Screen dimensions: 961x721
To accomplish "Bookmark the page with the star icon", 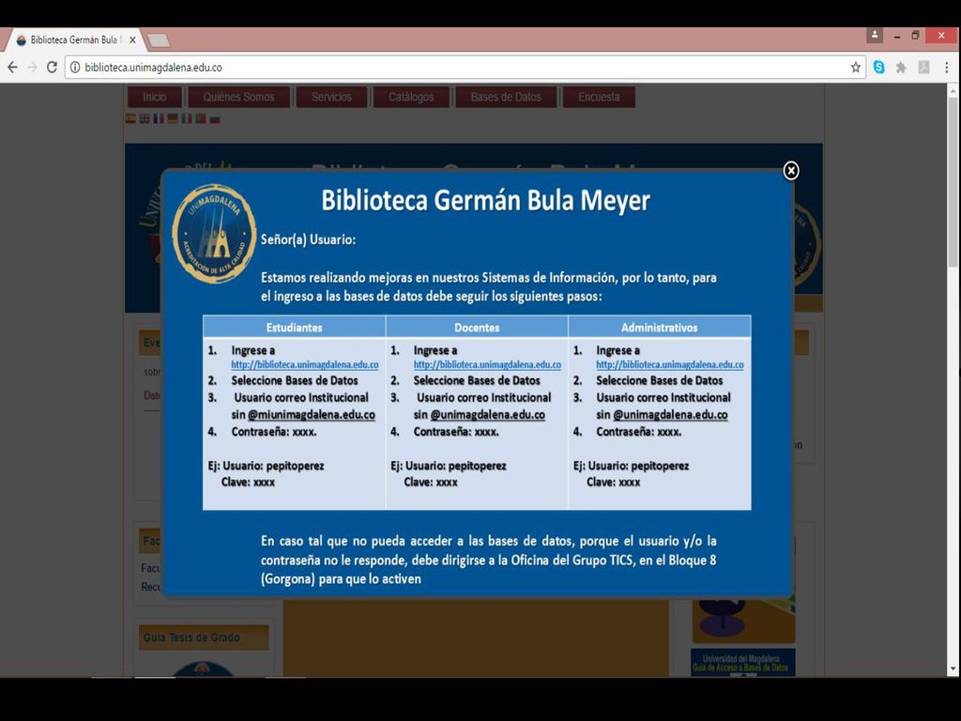I will point(856,68).
